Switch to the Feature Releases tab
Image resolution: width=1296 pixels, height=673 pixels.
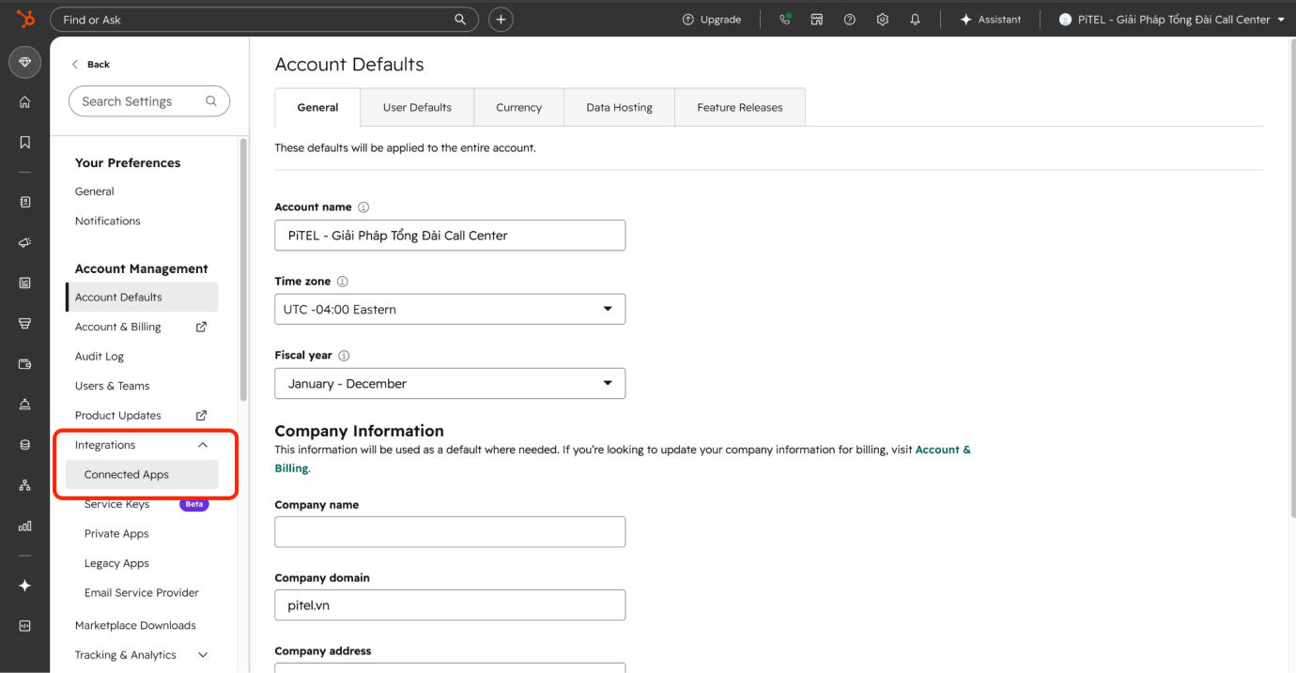pyautogui.click(x=740, y=107)
